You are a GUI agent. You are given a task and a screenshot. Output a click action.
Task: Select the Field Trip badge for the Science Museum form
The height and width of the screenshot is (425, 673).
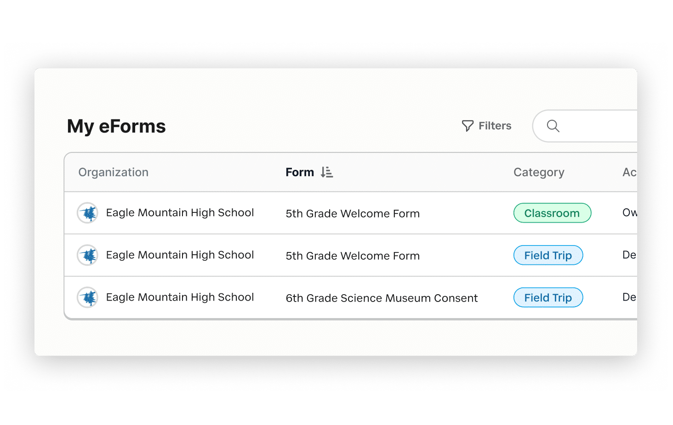[x=548, y=297]
